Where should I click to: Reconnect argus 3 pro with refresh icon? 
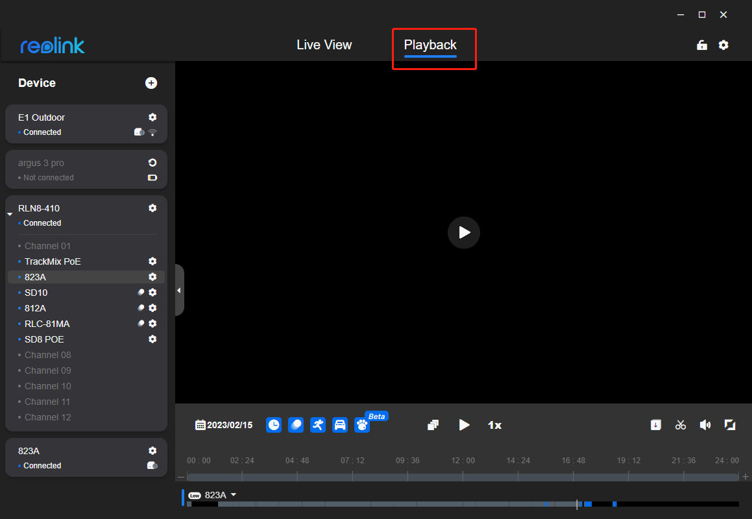coord(152,163)
